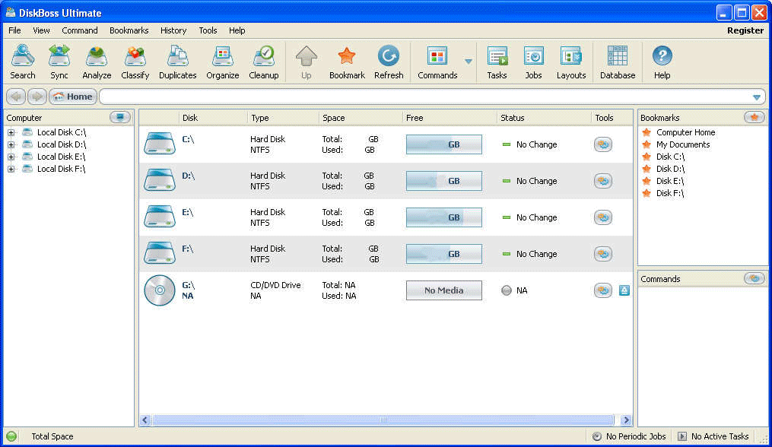Screen dimensions: 772x447
Task: Expand Local Disk D:\ tree node
Action: 11,144
